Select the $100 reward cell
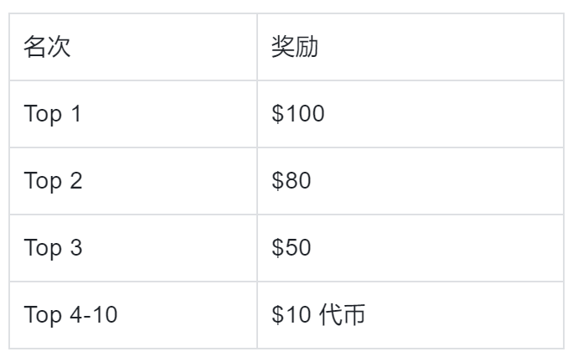The width and height of the screenshot is (573, 362). pos(410,114)
